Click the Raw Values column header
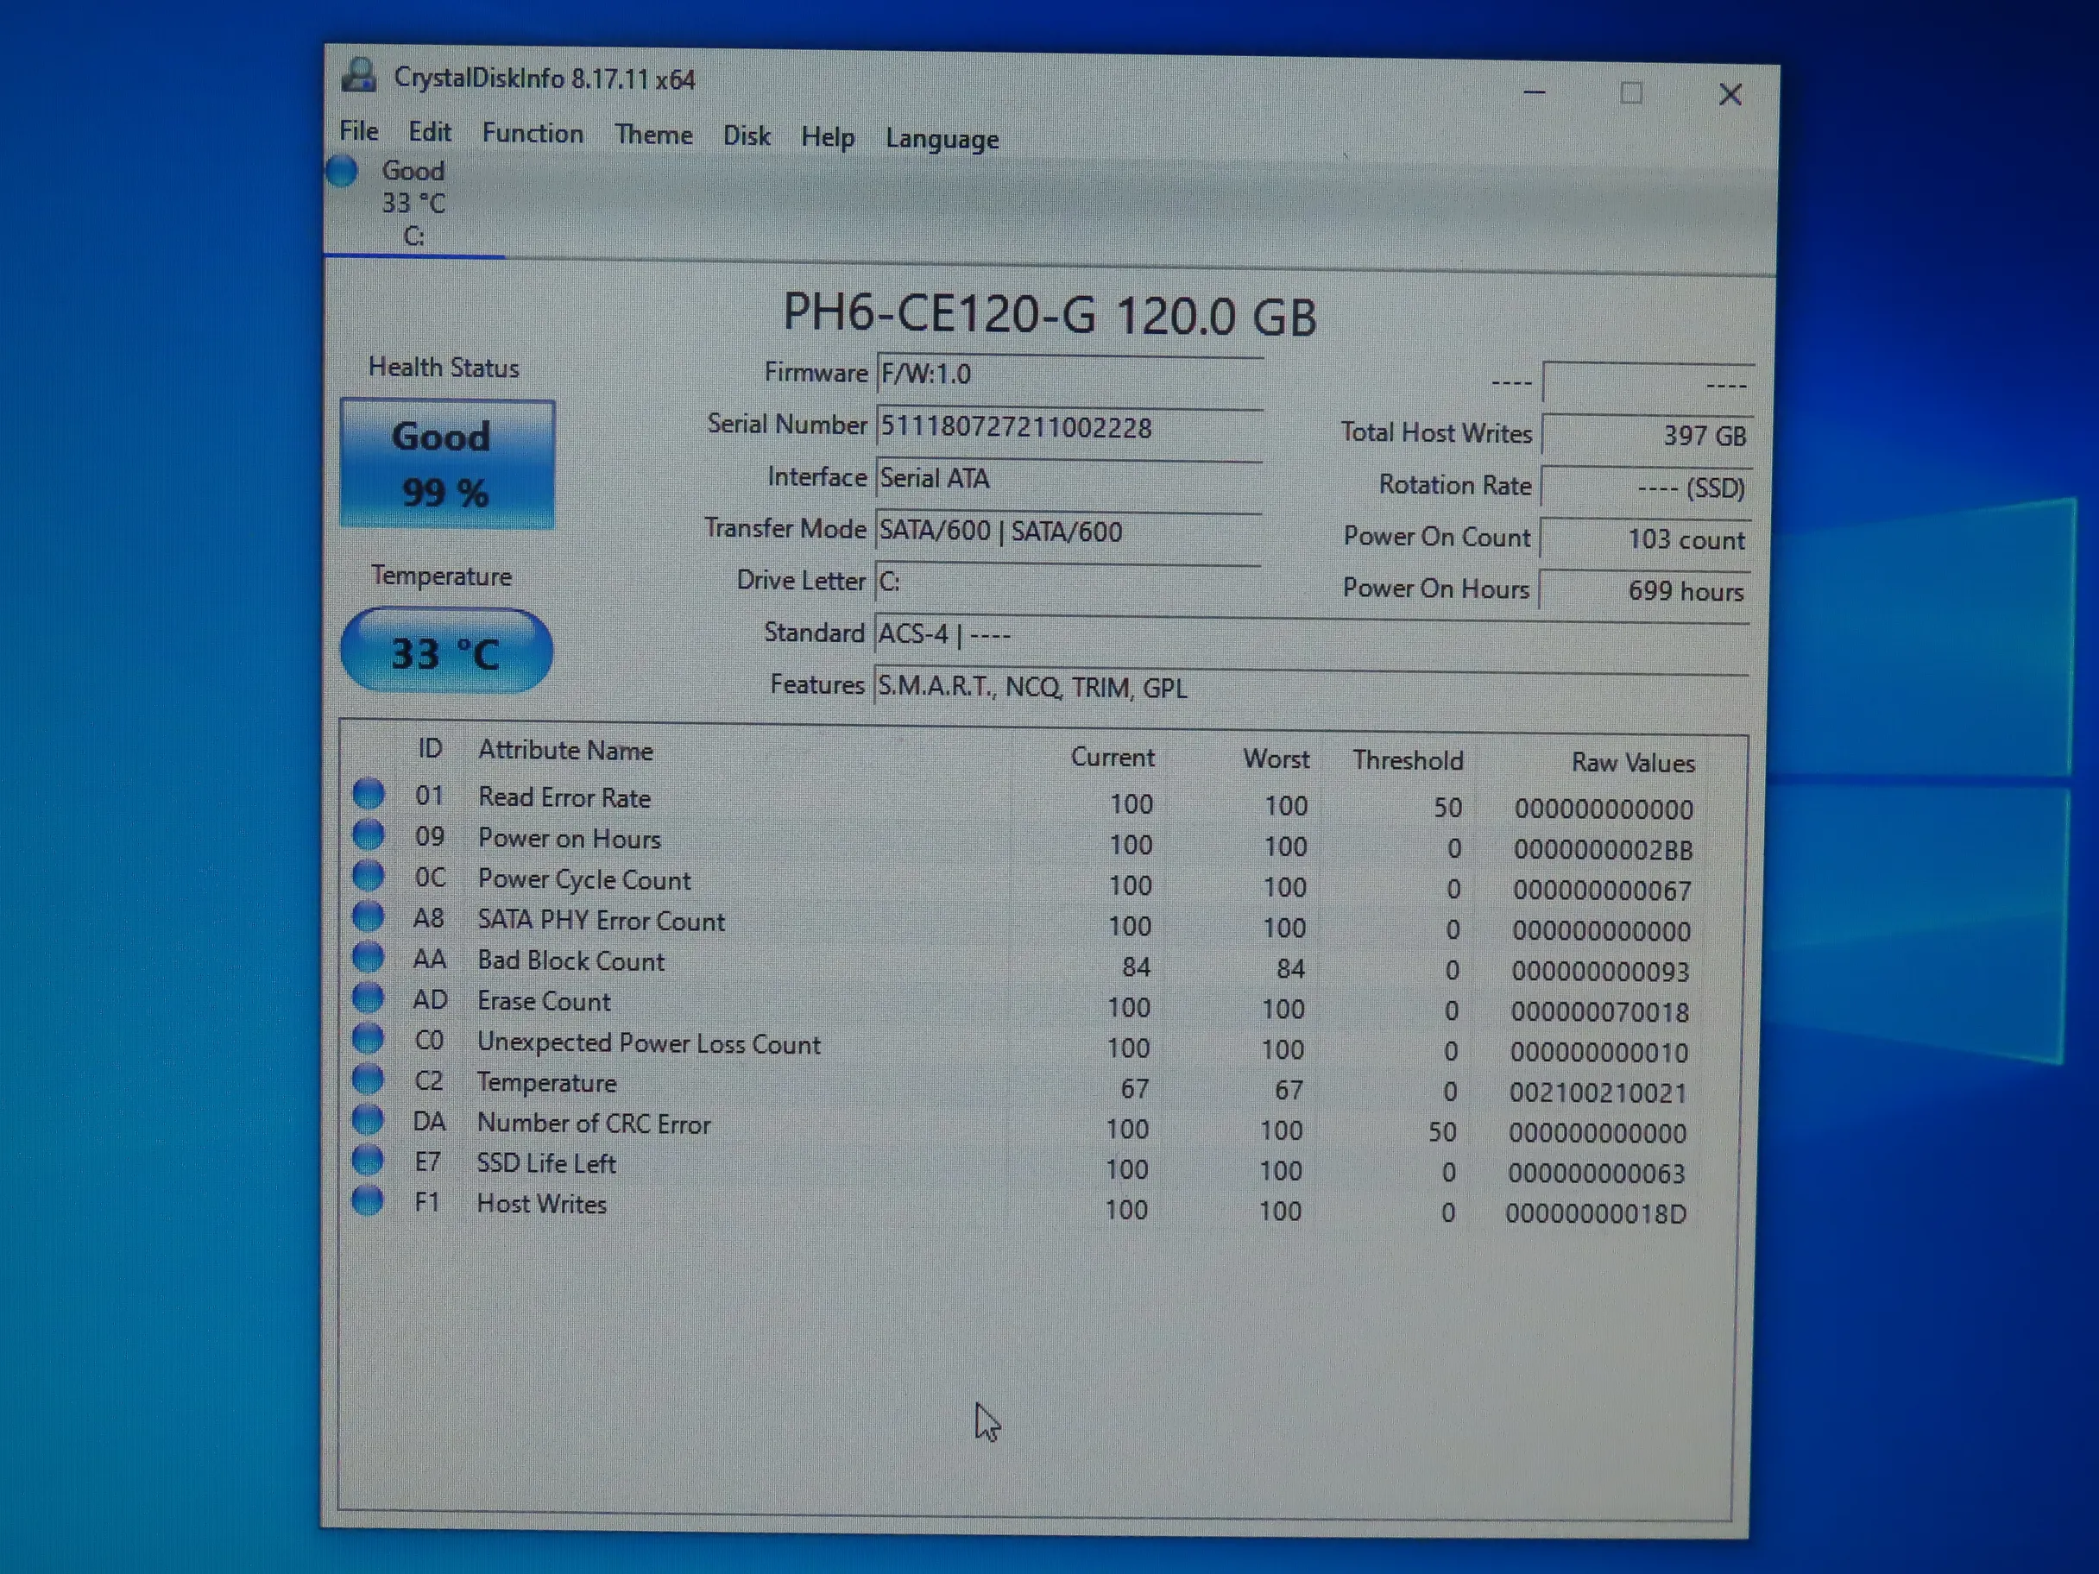Viewport: 2099px width, 1574px height. pos(1633,763)
